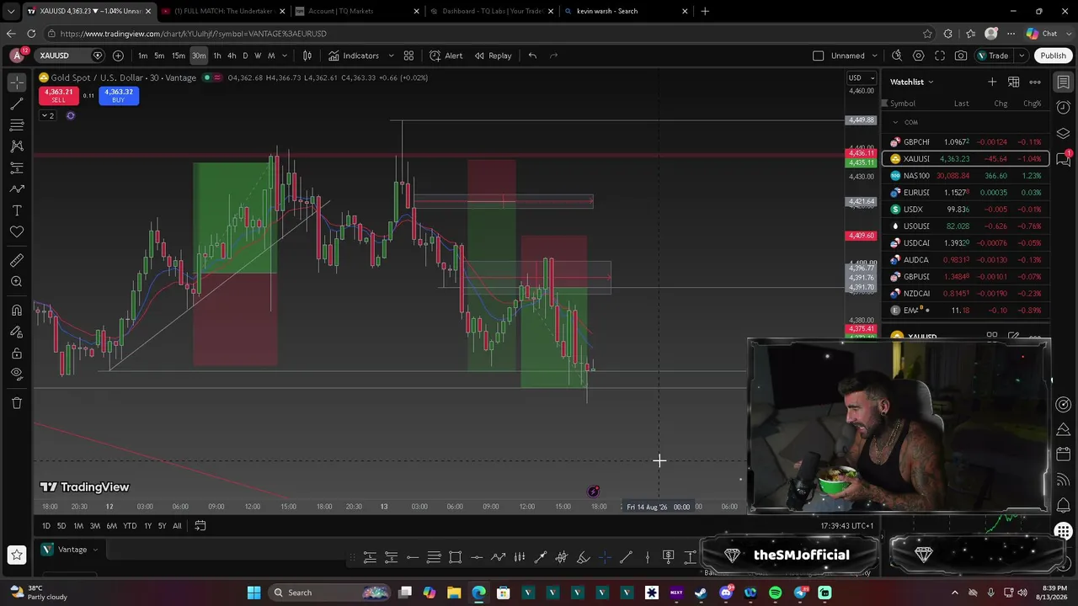1078x606 pixels.
Task: Open the chats panel with notification
Action: [1064, 159]
